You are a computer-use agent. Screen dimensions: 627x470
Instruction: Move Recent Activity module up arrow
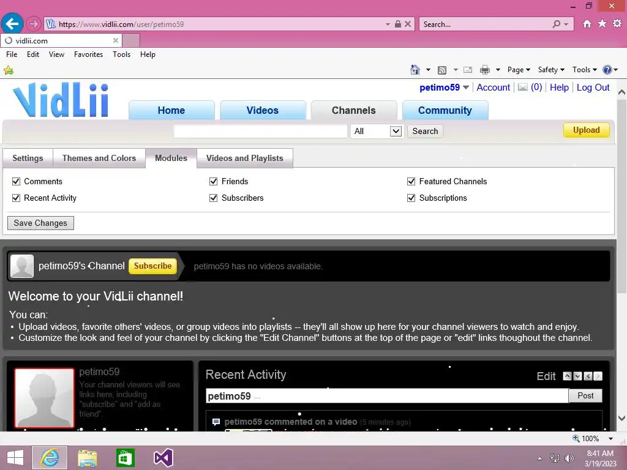[567, 376]
